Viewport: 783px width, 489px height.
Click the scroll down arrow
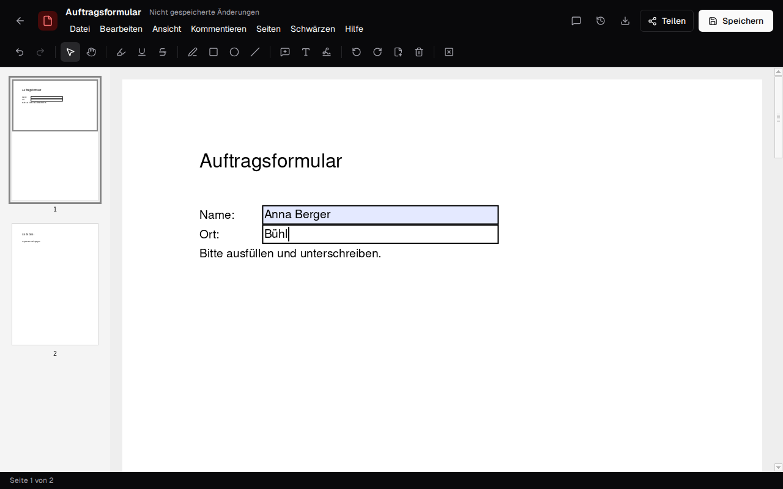coord(779,468)
